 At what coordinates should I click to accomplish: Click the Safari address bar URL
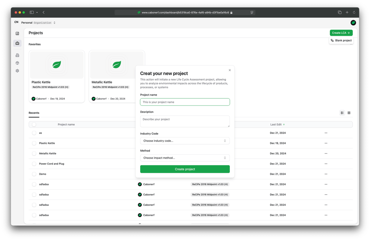(x=185, y=13)
